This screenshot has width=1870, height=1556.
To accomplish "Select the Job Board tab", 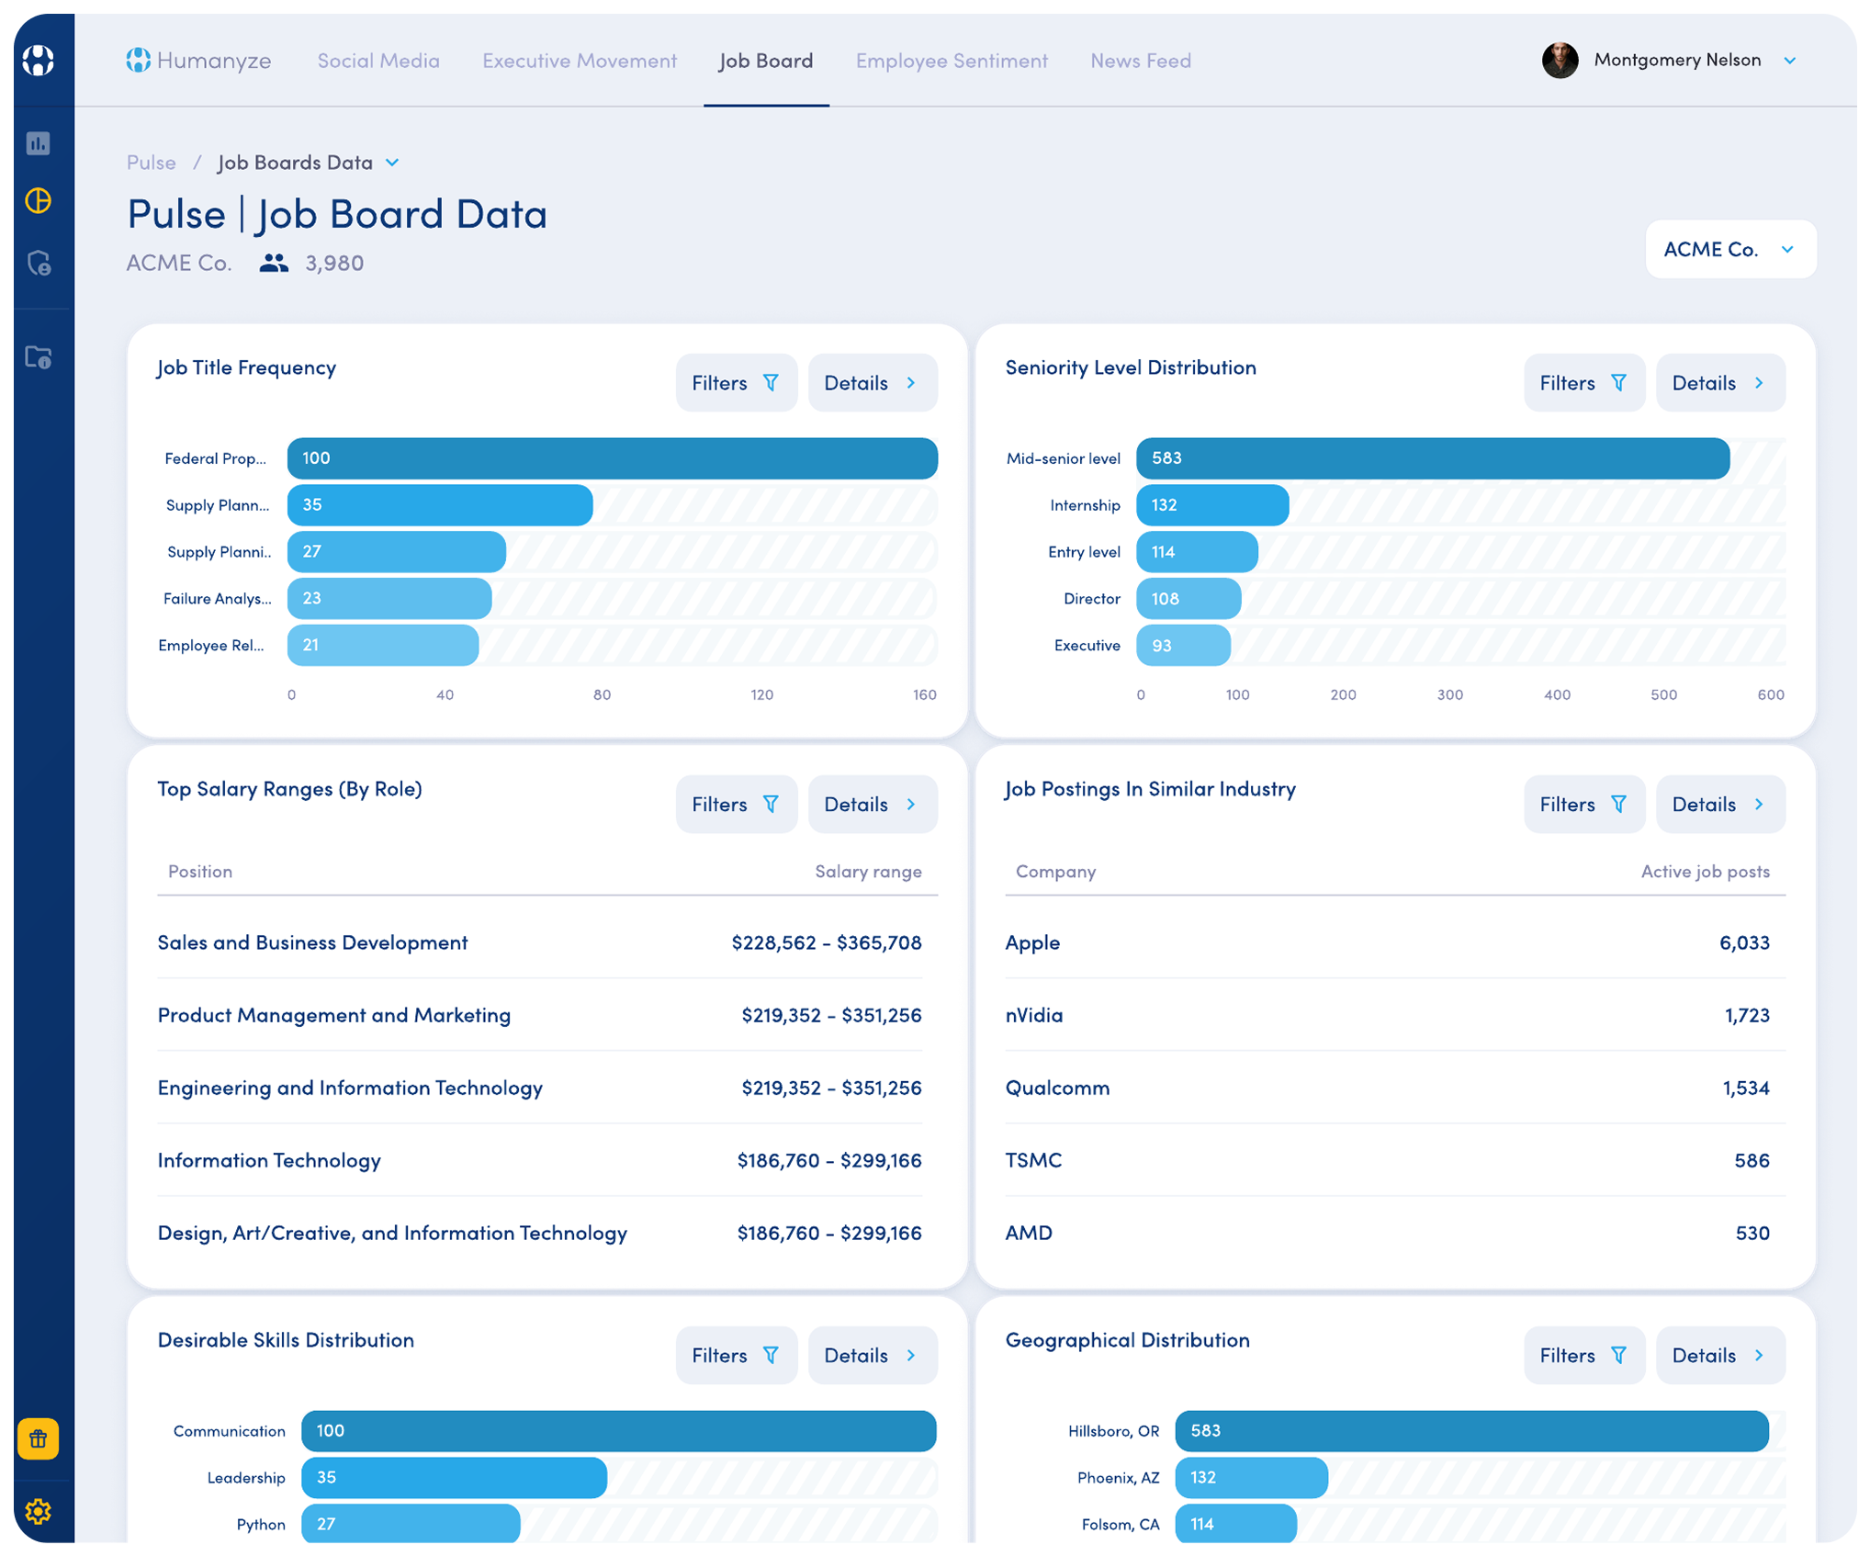I will point(766,61).
